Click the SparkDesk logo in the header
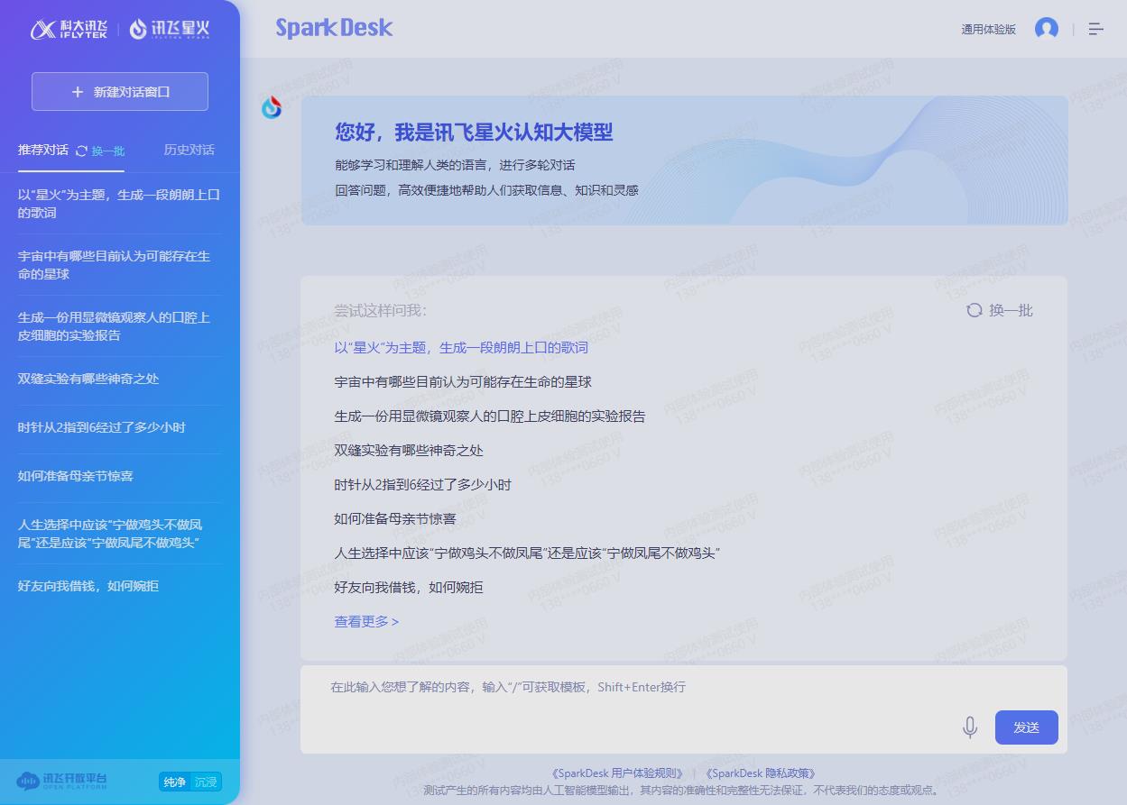This screenshot has height=805, width=1127. click(334, 28)
